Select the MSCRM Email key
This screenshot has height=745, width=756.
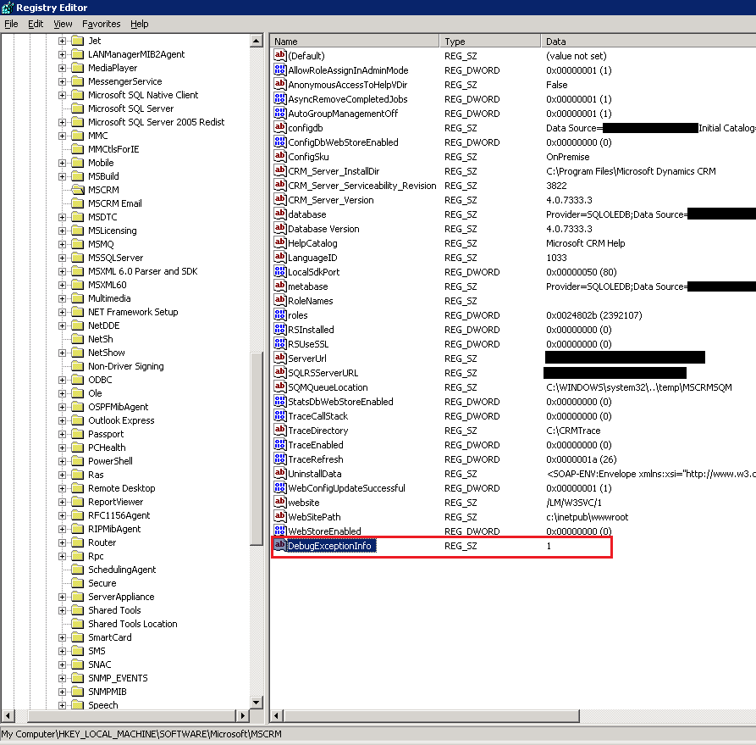pyautogui.click(x=115, y=203)
